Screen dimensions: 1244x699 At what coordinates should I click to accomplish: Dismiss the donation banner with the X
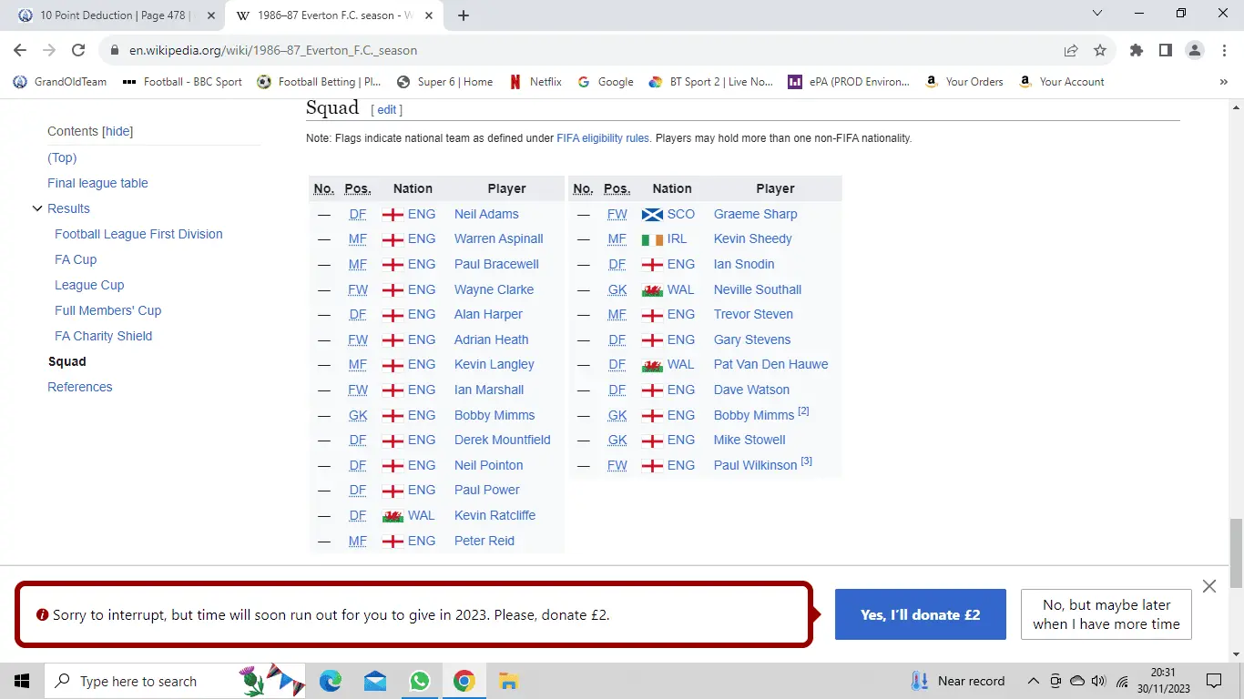(x=1209, y=586)
